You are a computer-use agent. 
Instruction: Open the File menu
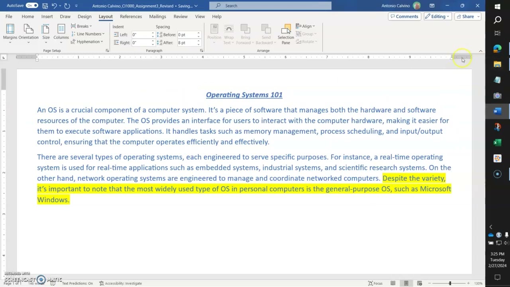9,16
